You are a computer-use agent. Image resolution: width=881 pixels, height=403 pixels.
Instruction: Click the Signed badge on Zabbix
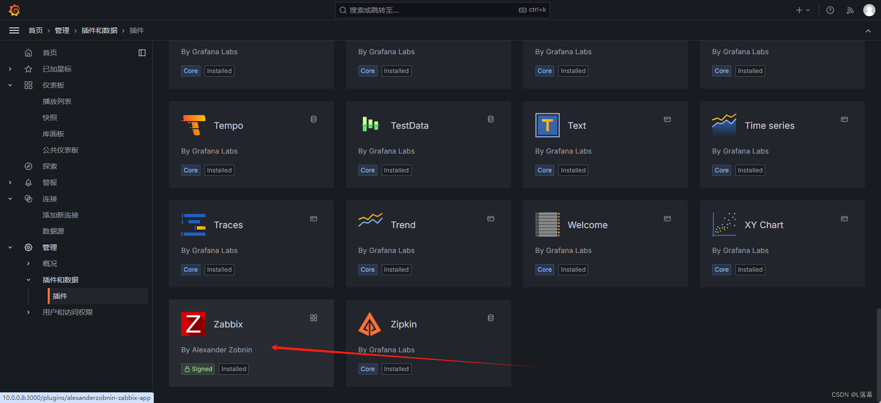click(198, 369)
